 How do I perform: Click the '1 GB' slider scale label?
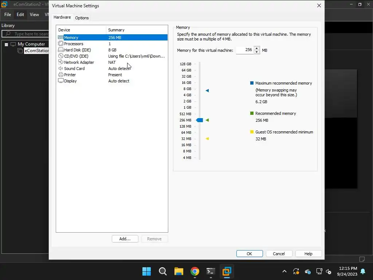[187, 108]
